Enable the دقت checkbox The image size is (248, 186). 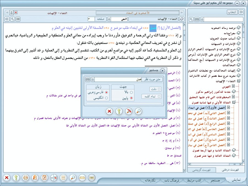click(x=159, y=89)
